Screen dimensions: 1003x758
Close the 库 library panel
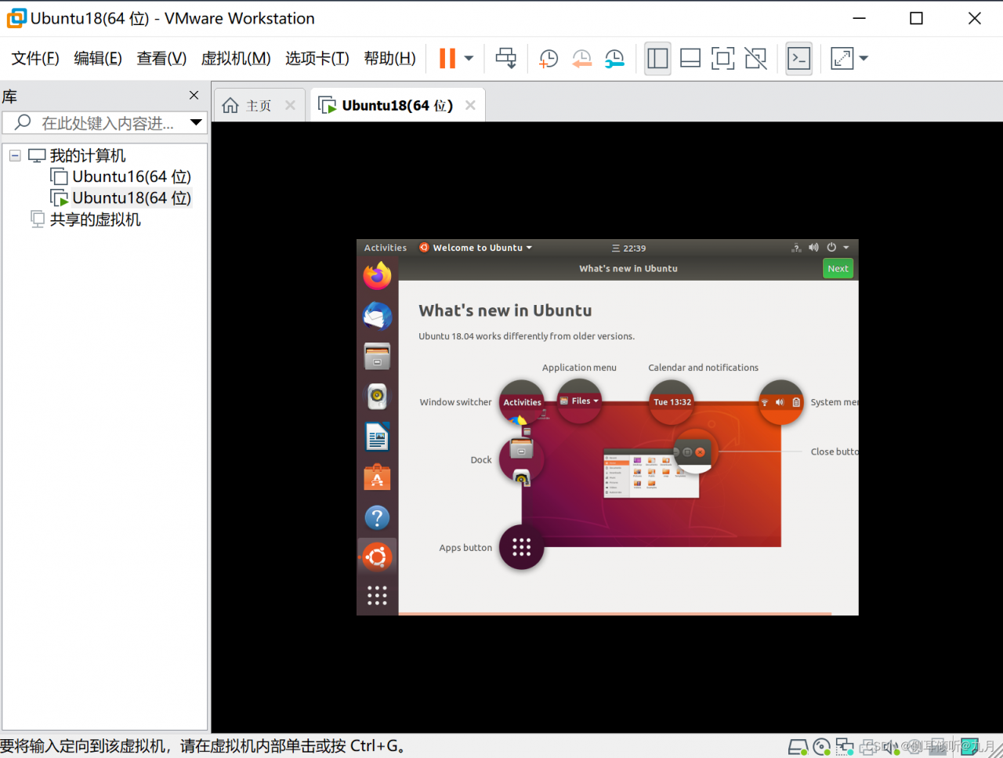pos(194,95)
